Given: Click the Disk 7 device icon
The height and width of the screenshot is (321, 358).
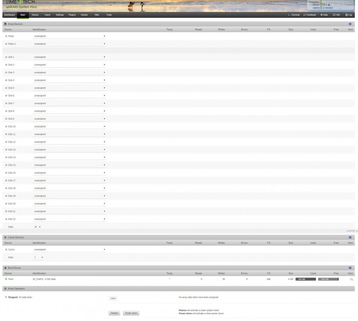Looking at the screenshot, I should point(6,103).
